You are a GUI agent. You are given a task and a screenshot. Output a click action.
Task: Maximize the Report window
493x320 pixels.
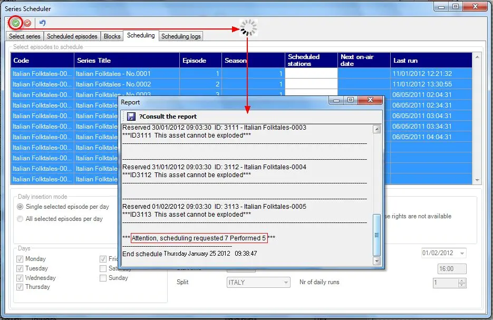350,100
